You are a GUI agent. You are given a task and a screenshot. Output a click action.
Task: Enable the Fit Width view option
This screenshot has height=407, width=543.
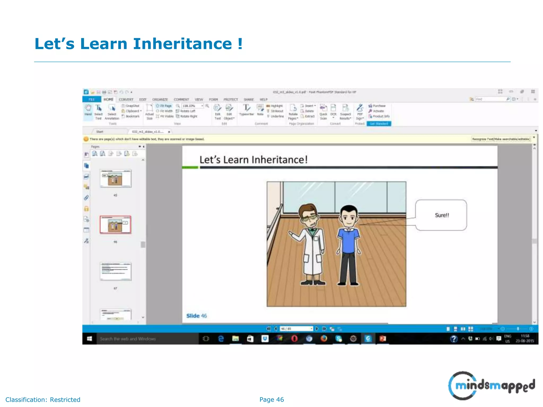[164, 111]
